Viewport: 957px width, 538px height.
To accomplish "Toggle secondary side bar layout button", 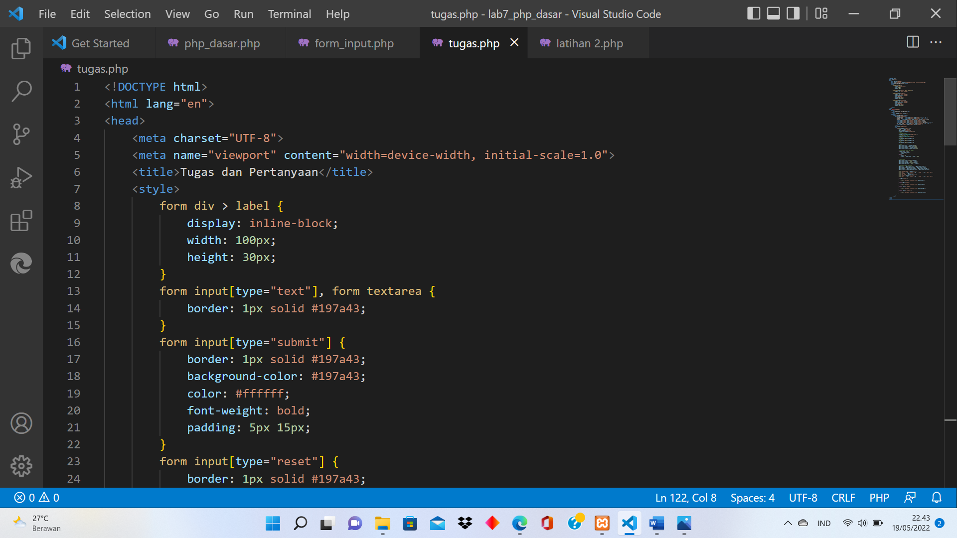I will [x=793, y=13].
